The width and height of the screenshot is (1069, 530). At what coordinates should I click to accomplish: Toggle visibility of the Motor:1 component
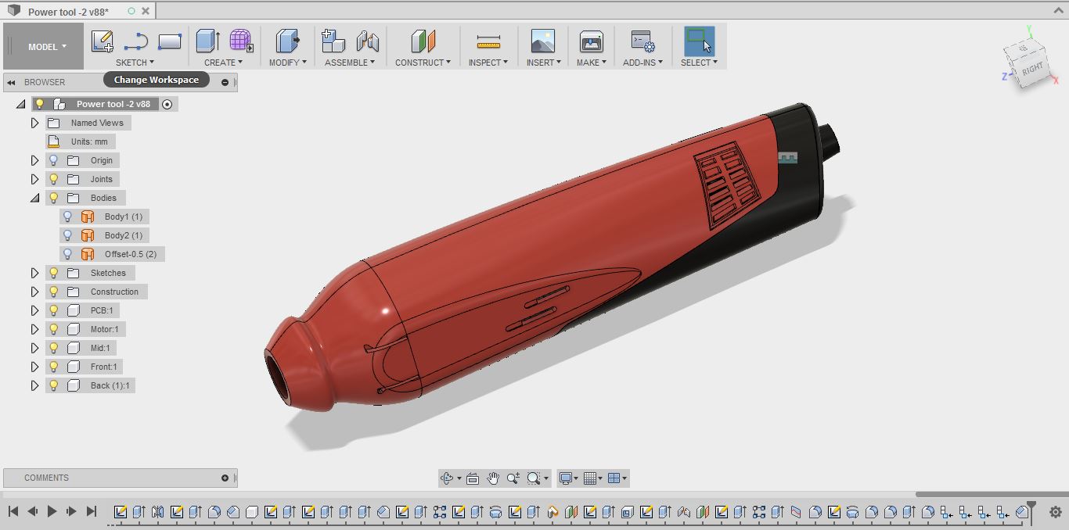53,329
